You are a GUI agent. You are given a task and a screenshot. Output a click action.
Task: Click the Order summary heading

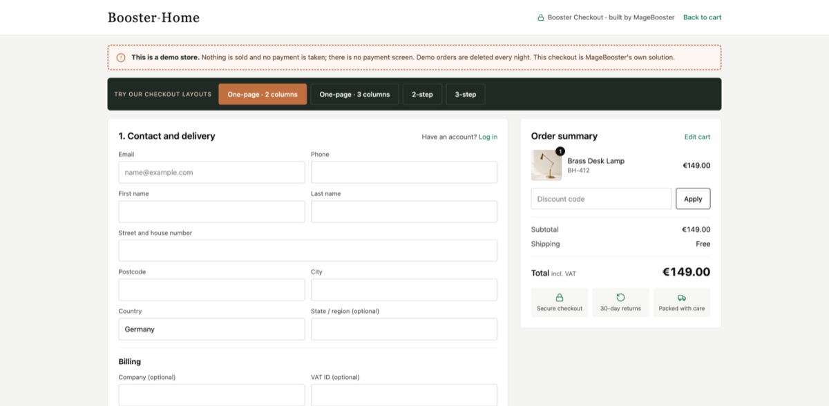coord(564,136)
